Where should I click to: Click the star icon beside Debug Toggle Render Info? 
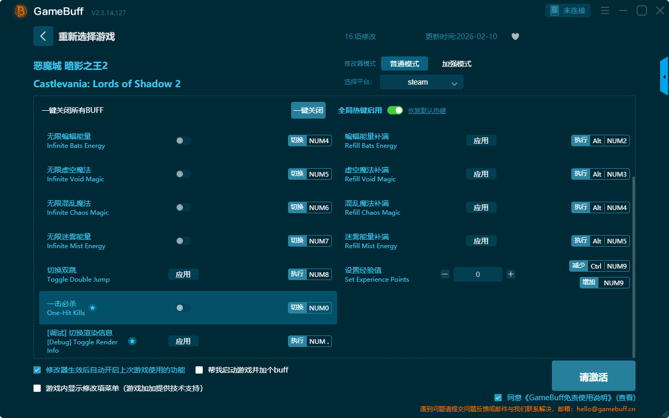(132, 341)
